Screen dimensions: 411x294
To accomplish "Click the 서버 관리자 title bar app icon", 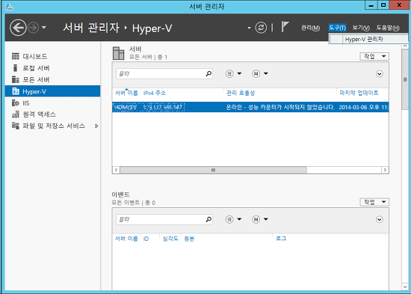I will [x=9, y=6].
